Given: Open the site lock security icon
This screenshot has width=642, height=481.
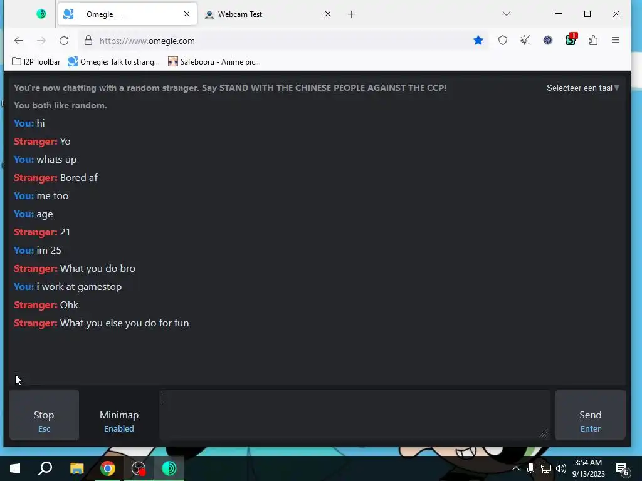Looking at the screenshot, I should click(x=88, y=41).
